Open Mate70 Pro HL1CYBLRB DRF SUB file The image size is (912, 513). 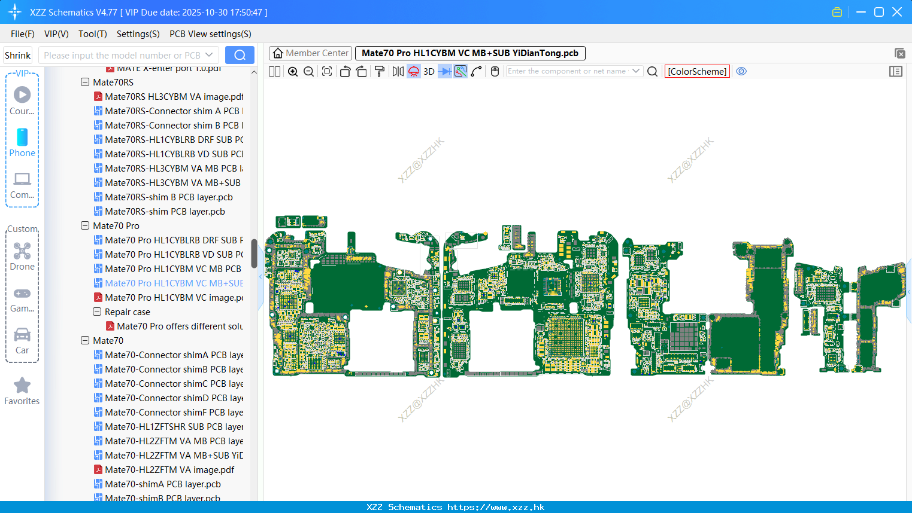coord(169,240)
